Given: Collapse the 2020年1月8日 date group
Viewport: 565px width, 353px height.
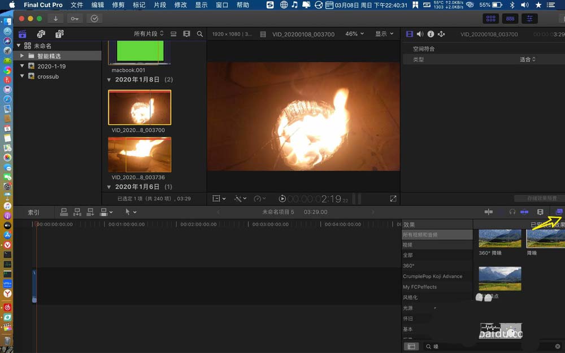Looking at the screenshot, I should [110, 80].
